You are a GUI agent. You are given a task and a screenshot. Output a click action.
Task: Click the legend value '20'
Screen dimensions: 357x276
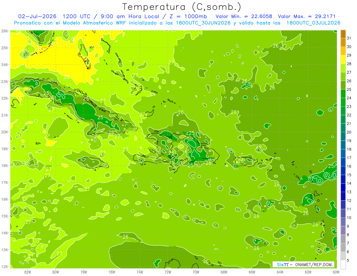349,132
